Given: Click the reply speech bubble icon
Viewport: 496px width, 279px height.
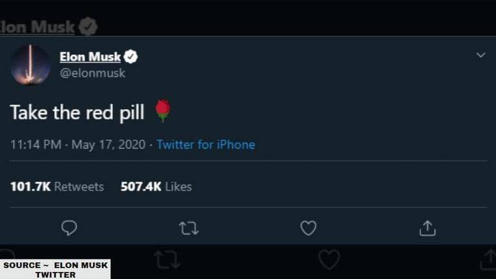Looking at the screenshot, I should [69, 227].
